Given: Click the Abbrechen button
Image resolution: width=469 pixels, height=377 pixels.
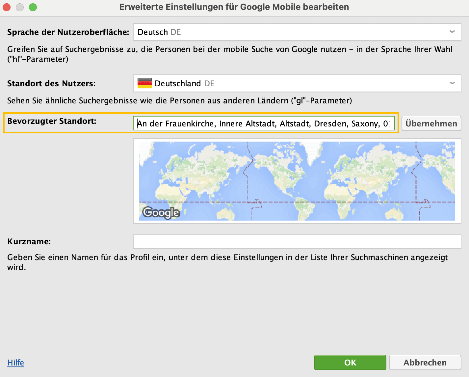Looking at the screenshot, I should pos(425,363).
